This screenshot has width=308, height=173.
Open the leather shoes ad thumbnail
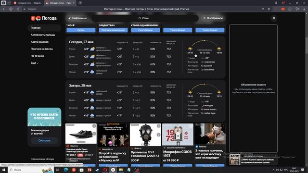coord(81,134)
